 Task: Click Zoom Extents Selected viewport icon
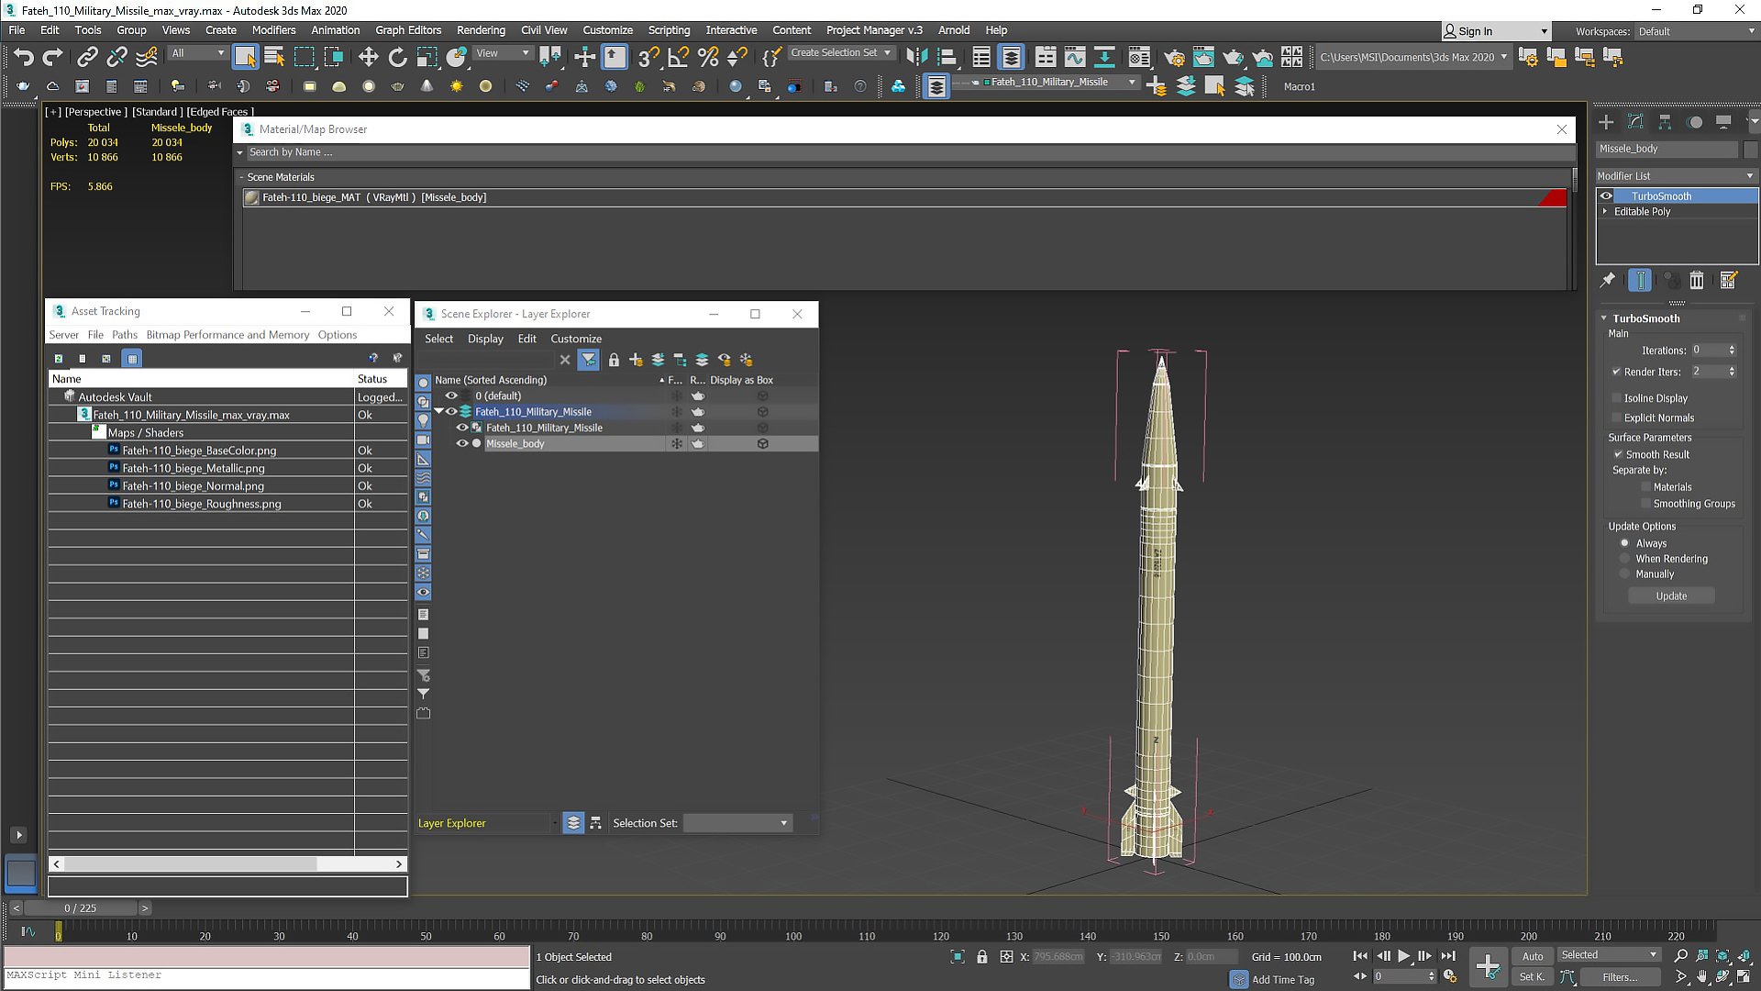click(1722, 956)
